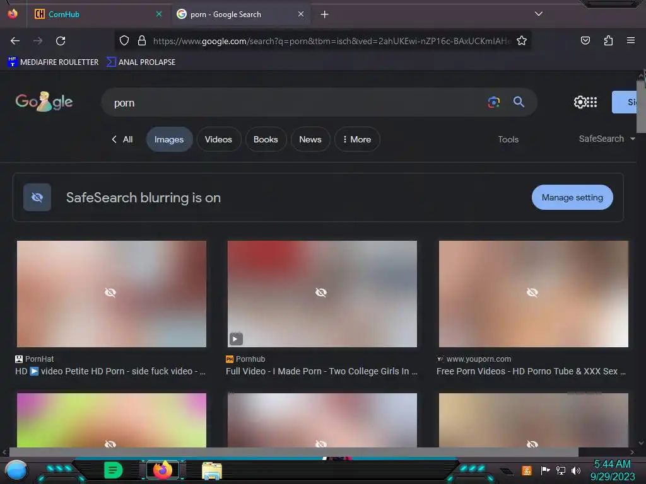
Task: Bookmark this page with the star
Action: [522, 40]
